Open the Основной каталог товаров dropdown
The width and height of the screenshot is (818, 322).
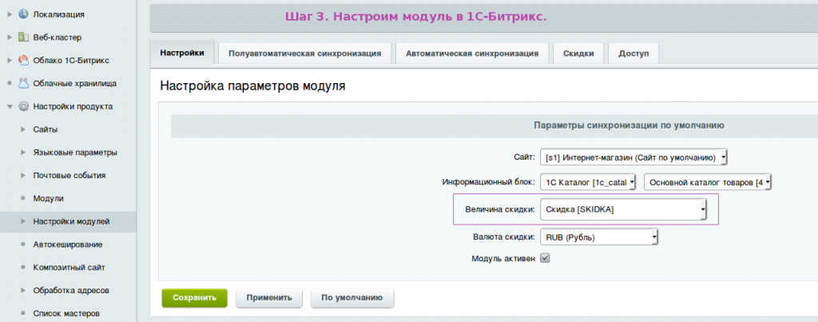point(709,182)
